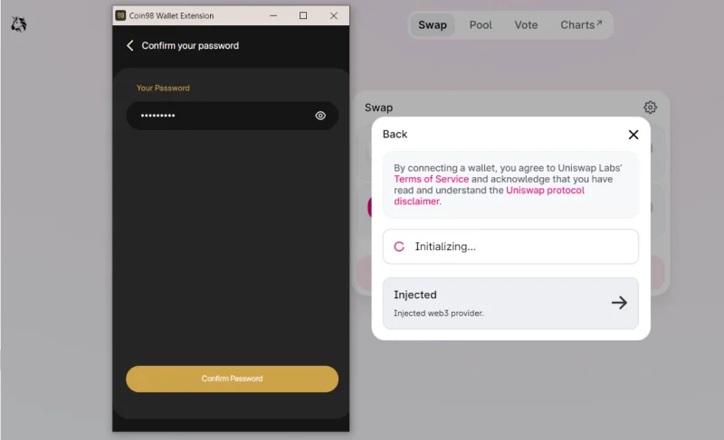Show password with the eye icon
Image resolution: width=724 pixels, height=440 pixels.
tap(320, 116)
